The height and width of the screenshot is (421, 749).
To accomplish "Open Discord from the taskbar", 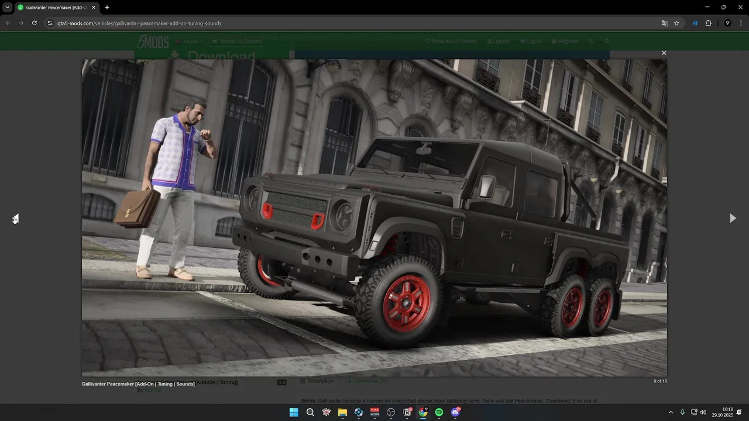I will tap(455, 412).
